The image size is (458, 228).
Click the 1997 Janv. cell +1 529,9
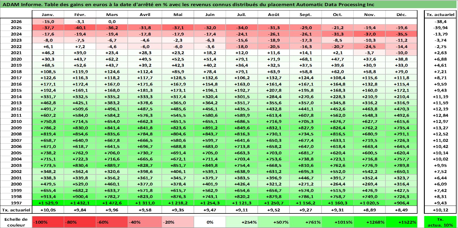pos(48,203)
